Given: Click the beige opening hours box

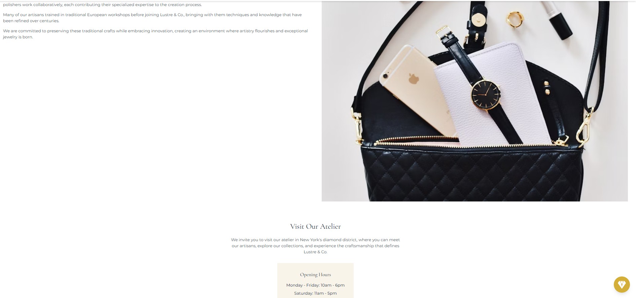Looking at the screenshot, I should click(x=315, y=281).
